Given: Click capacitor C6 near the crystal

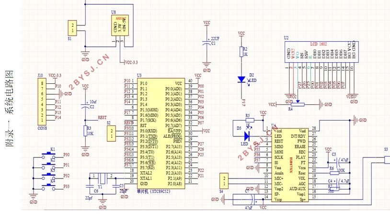Looking at the screenshot, I should click(x=90, y=186).
